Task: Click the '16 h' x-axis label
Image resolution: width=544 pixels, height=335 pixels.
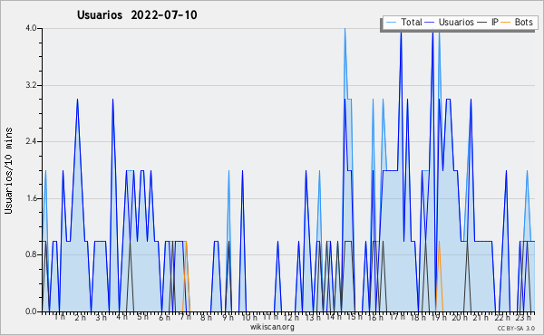Action: (x=375, y=317)
